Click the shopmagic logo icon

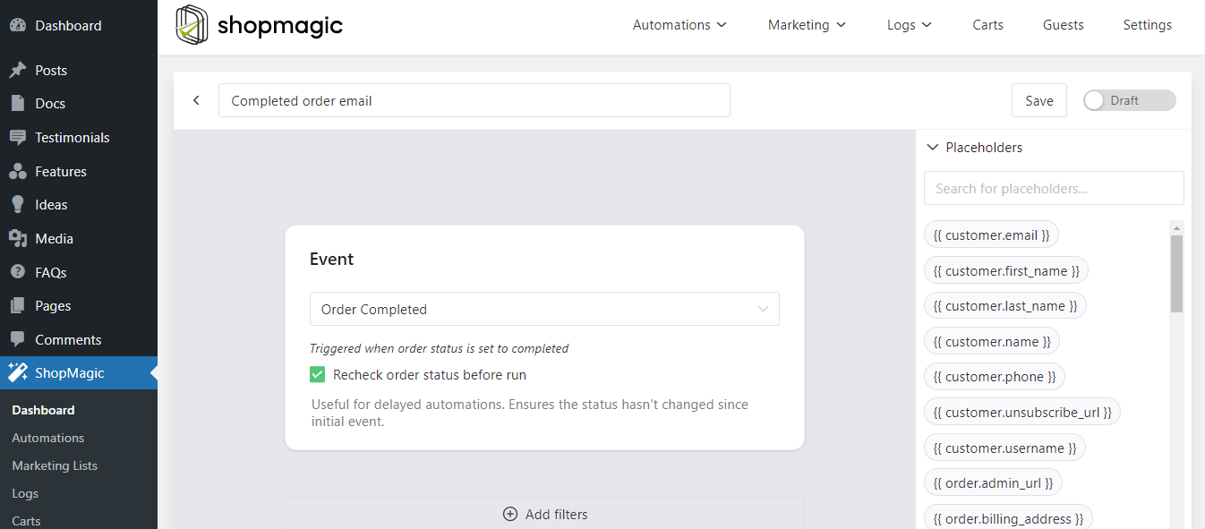pos(192,25)
